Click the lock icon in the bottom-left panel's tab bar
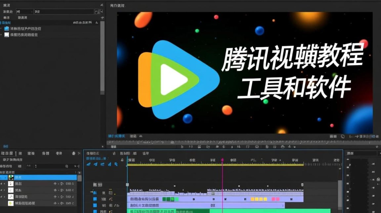Screen dimensions: 381x213 [74, 153]
